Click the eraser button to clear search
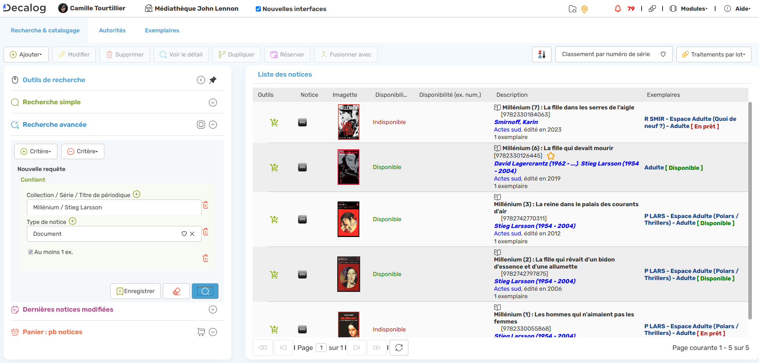759x363 pixels. [x=176, y=292]
